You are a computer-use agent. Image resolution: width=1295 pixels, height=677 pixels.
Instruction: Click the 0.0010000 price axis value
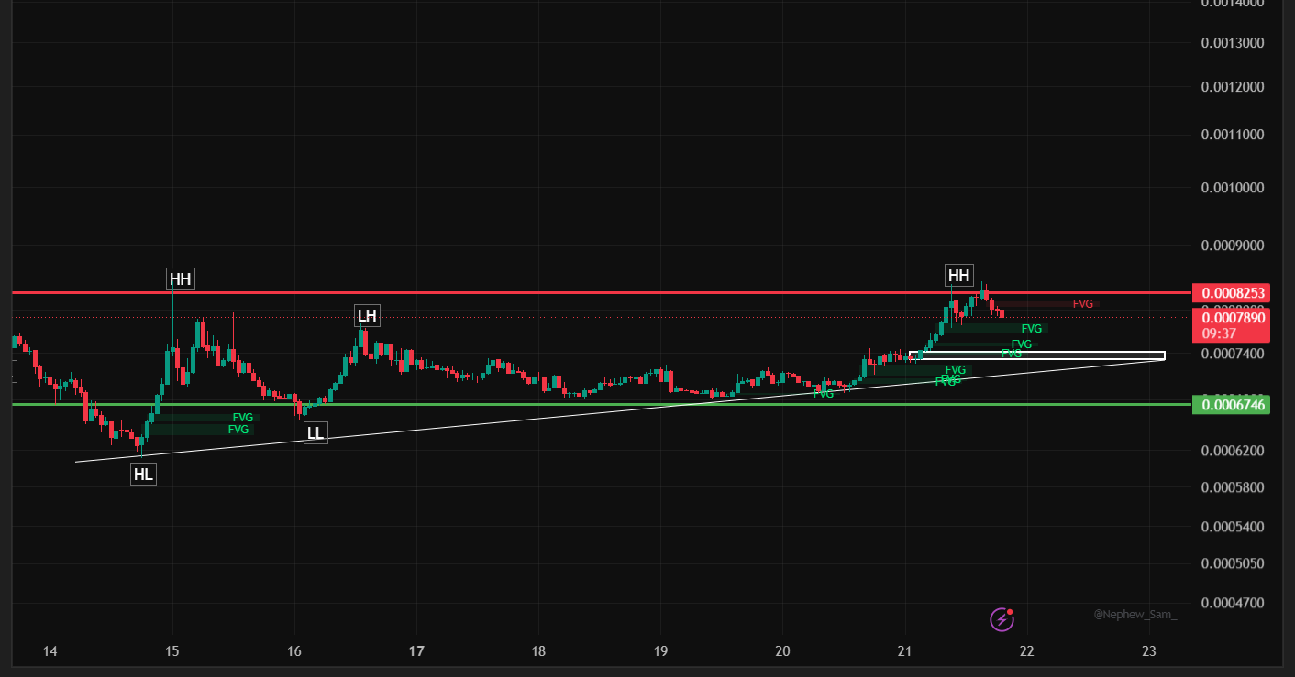click(1233, 187)
